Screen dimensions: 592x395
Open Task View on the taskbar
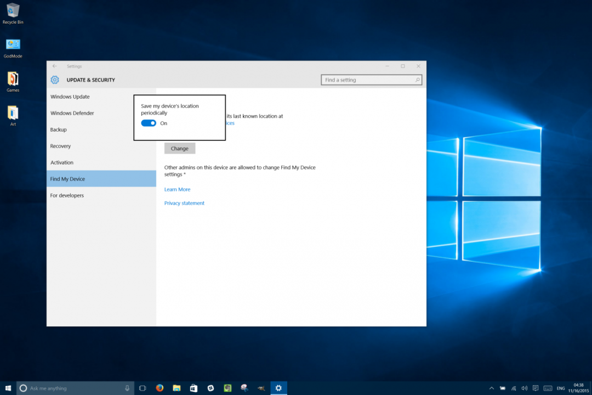tap(143, 388)
